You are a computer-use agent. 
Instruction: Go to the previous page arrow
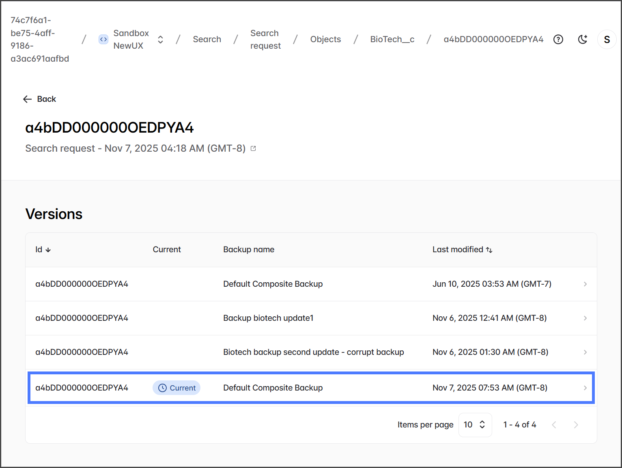[554, 425]
